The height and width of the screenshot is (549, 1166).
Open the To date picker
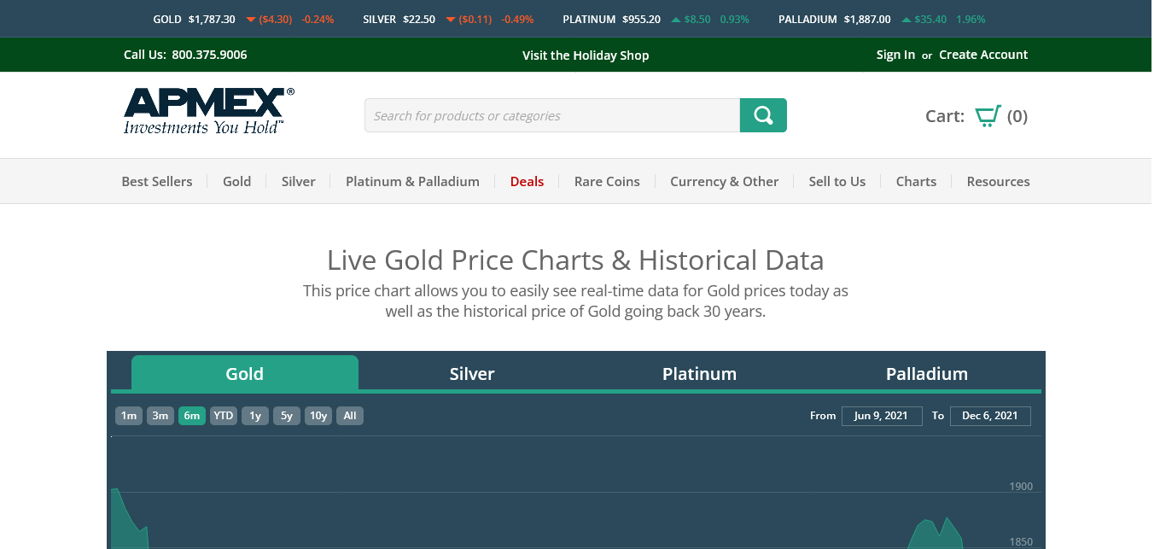pyautogui.click(x=989, y=416)
